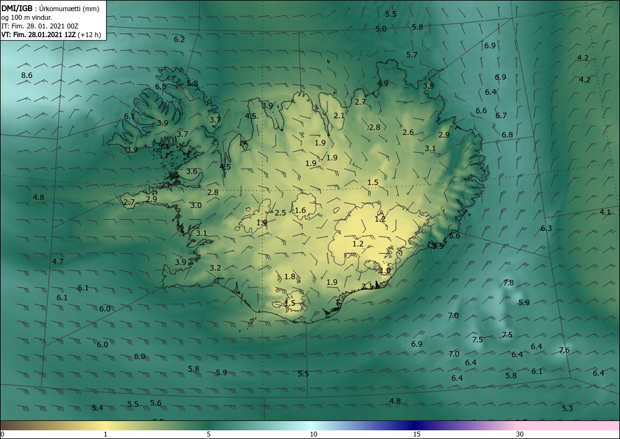Click the 3.0 value in west Iceland
This screenshot has width=620, height=439.
point(196,206)
